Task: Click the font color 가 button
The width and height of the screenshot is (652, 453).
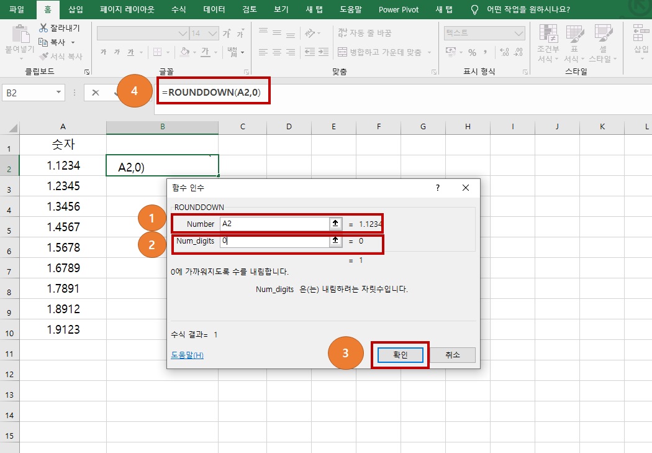Action: 206,52
